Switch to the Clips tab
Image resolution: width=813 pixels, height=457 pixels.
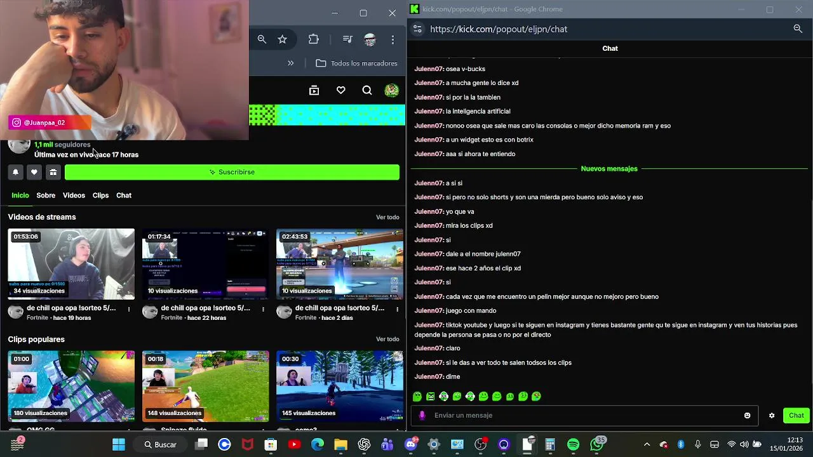tap(100, 195)
